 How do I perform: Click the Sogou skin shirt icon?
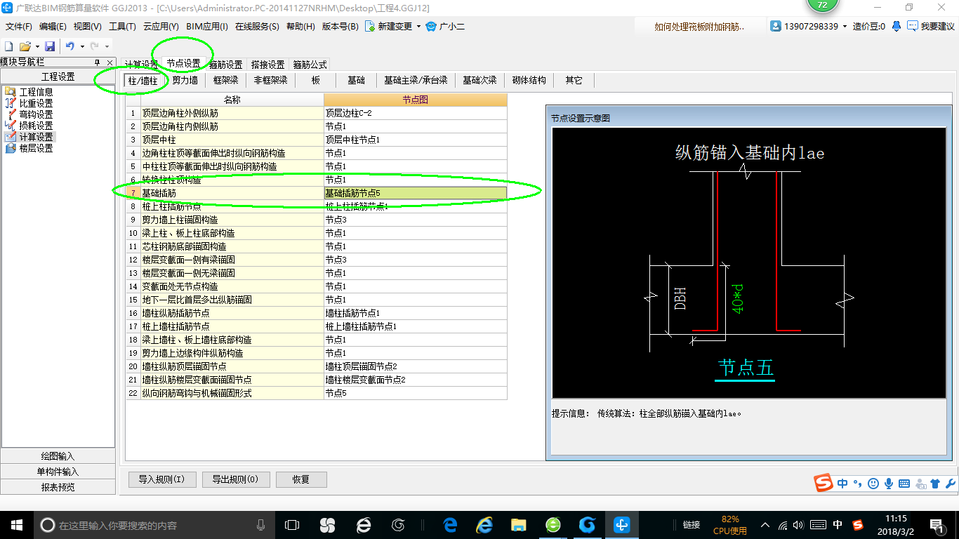(x=934, y=484)
